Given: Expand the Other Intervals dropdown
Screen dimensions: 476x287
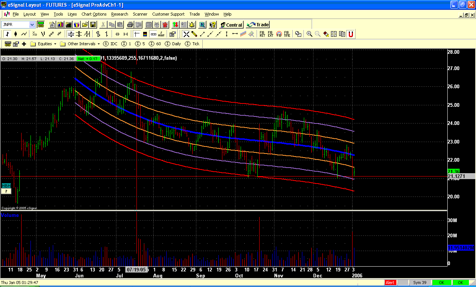Looking at the screenshot, I should (99, 44).
